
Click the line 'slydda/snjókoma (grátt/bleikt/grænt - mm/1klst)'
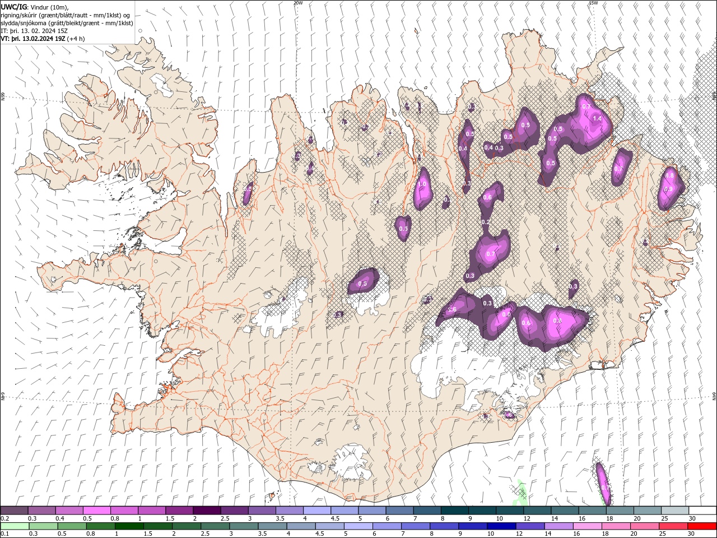[x=67, y=23]
